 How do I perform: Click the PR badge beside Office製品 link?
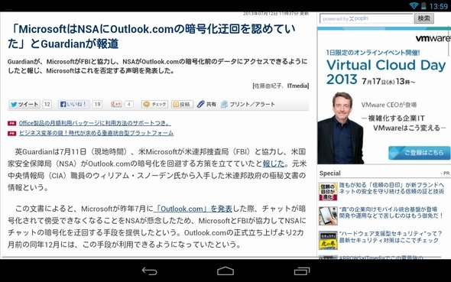(11, 123)
